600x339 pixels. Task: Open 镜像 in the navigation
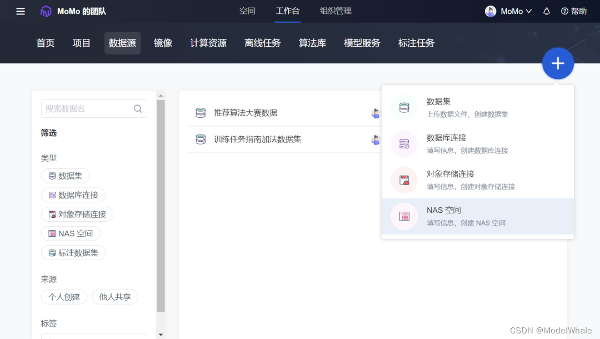pos(163,43)
